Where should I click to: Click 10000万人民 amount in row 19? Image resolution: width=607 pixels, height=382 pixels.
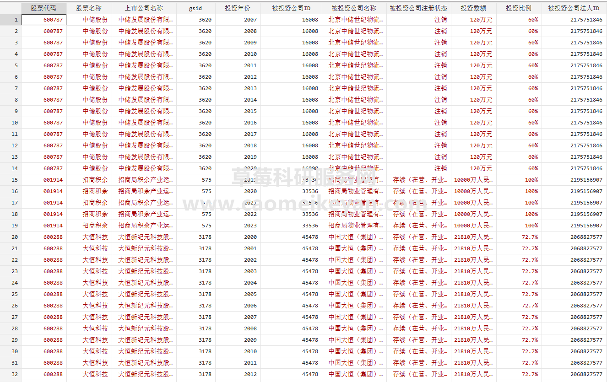[x=473, y=226]
